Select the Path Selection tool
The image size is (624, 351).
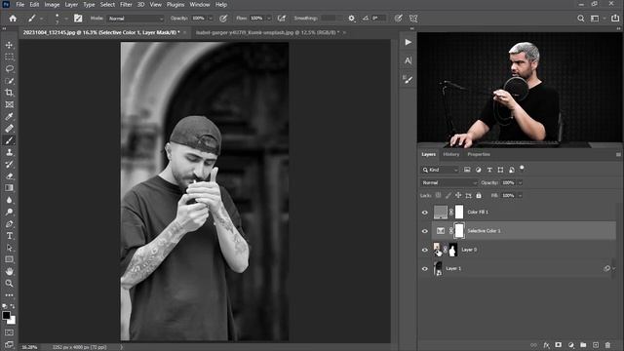tap(9, 248)
